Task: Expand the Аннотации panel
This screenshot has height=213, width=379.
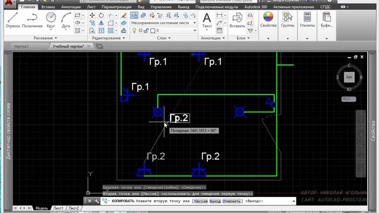Action: click(213, 38)
